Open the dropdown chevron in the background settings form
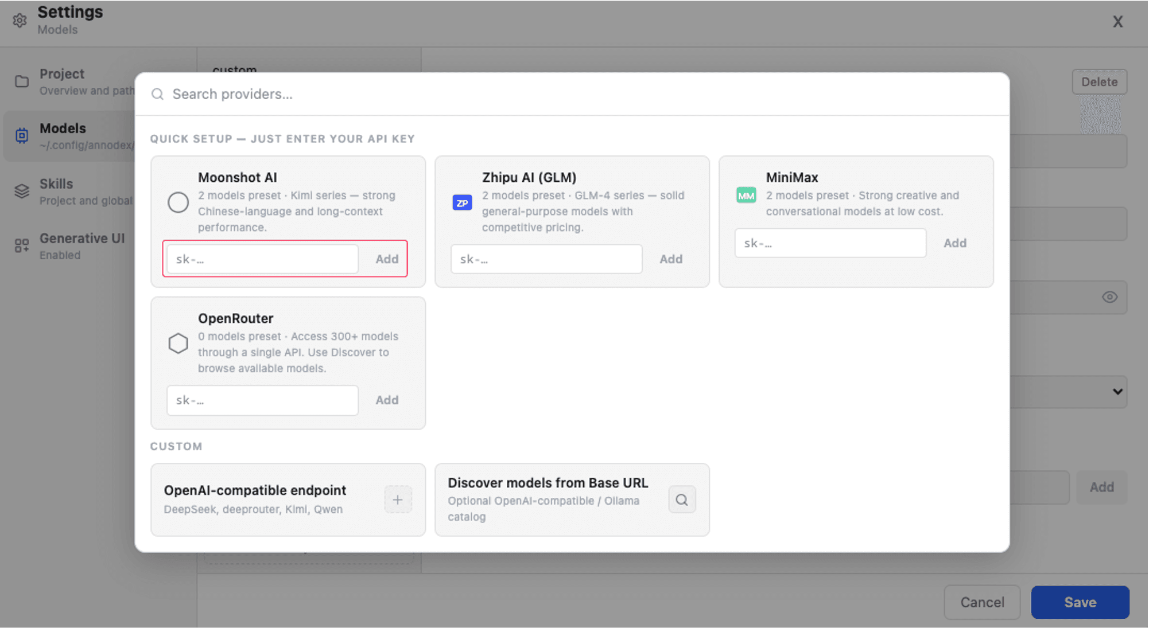This screenshot has height=628, width=1149. click(x=1117, y=392)
